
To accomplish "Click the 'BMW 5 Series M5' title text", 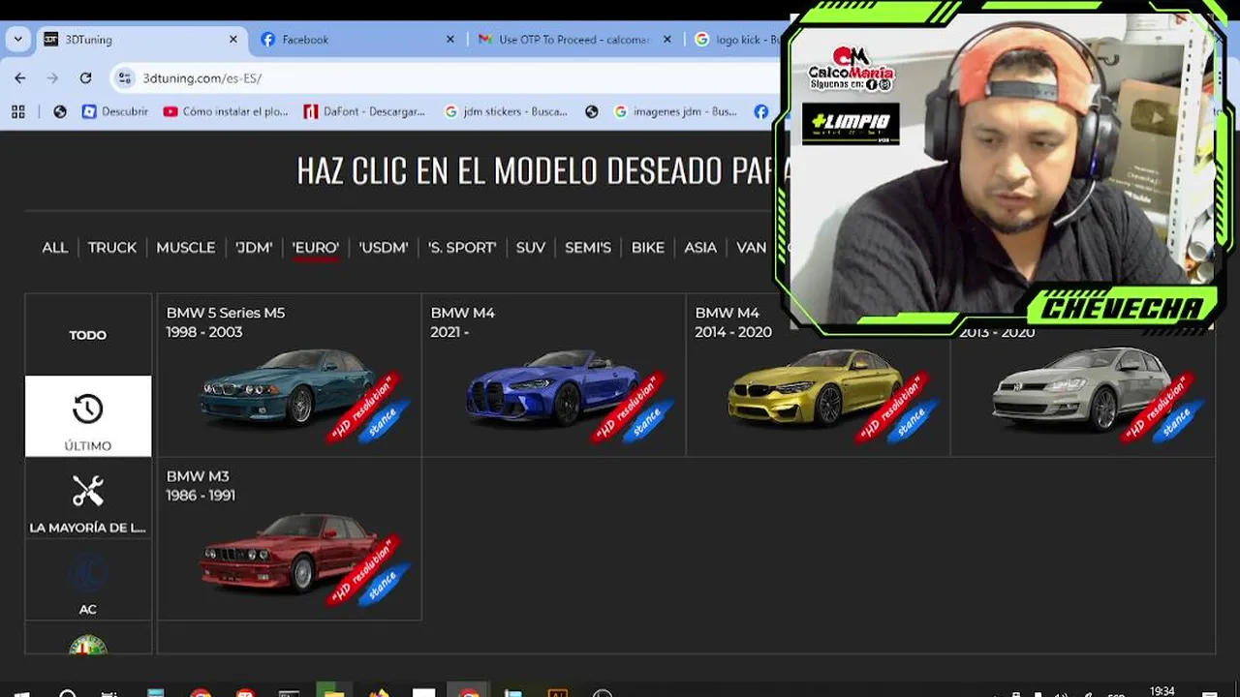I will pyautogui.click(x=226, y=313).
